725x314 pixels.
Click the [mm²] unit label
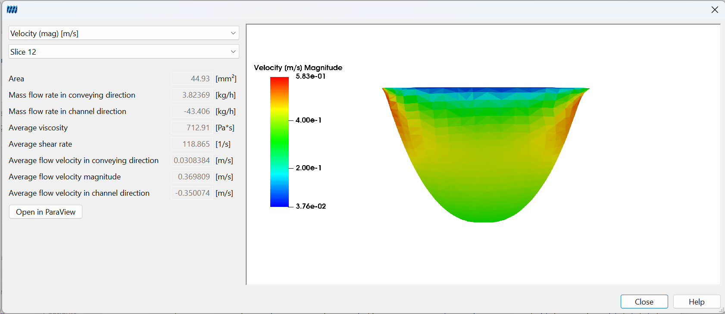(x=226, y=79)
